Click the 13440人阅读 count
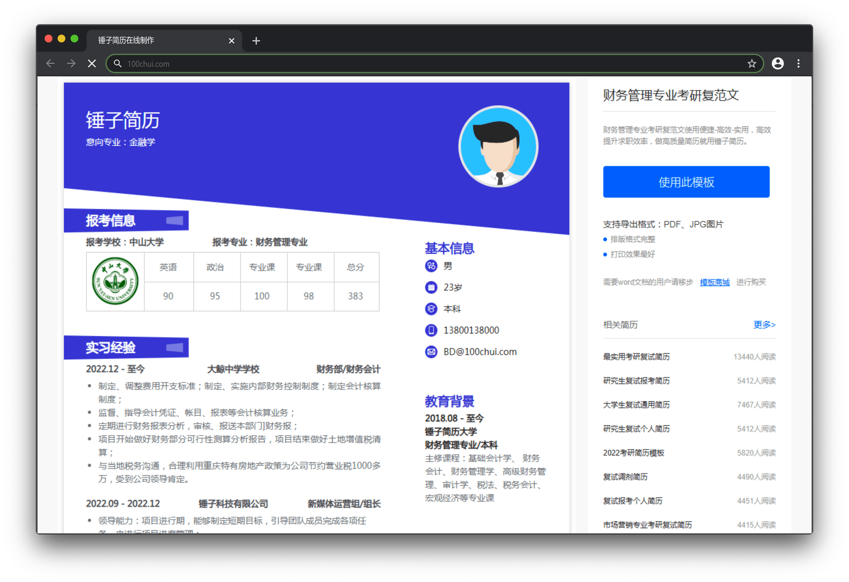This screenshot has width=849, height=582. (x=755, y=357)
